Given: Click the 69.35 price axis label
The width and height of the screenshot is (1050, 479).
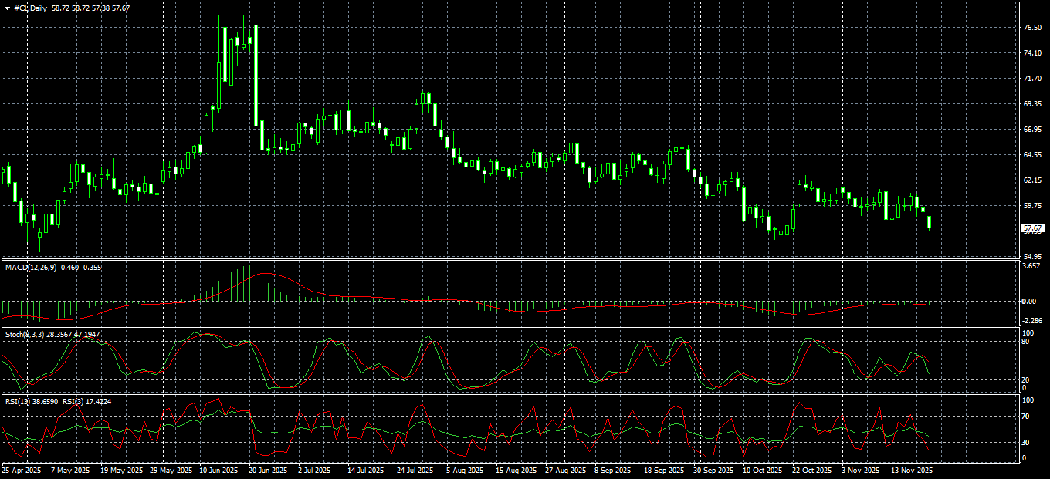Looking at the screenshot, I should coord(1032,103).
